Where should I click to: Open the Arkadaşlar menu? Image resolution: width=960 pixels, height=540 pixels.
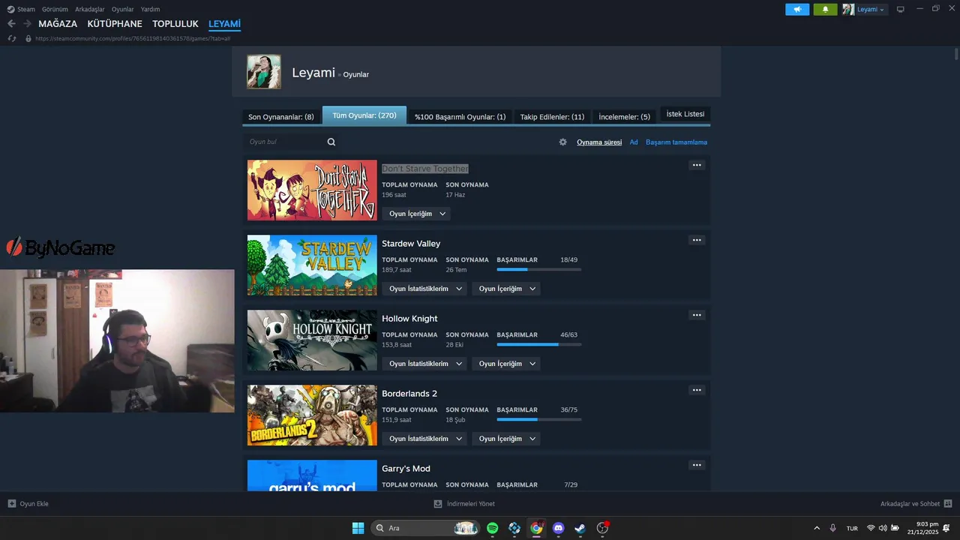[90, 9]
